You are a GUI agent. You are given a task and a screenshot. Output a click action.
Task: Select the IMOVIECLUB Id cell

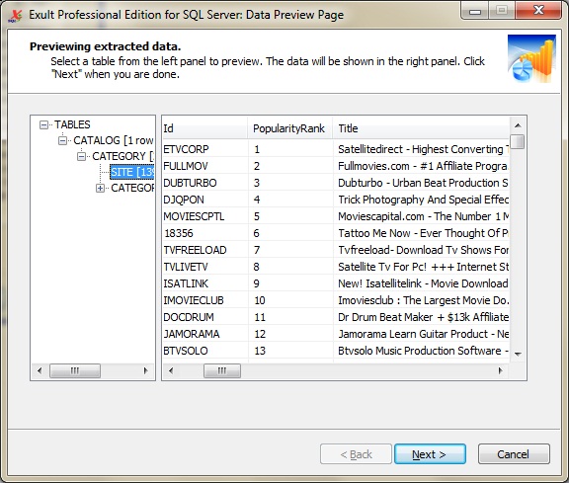205,300
